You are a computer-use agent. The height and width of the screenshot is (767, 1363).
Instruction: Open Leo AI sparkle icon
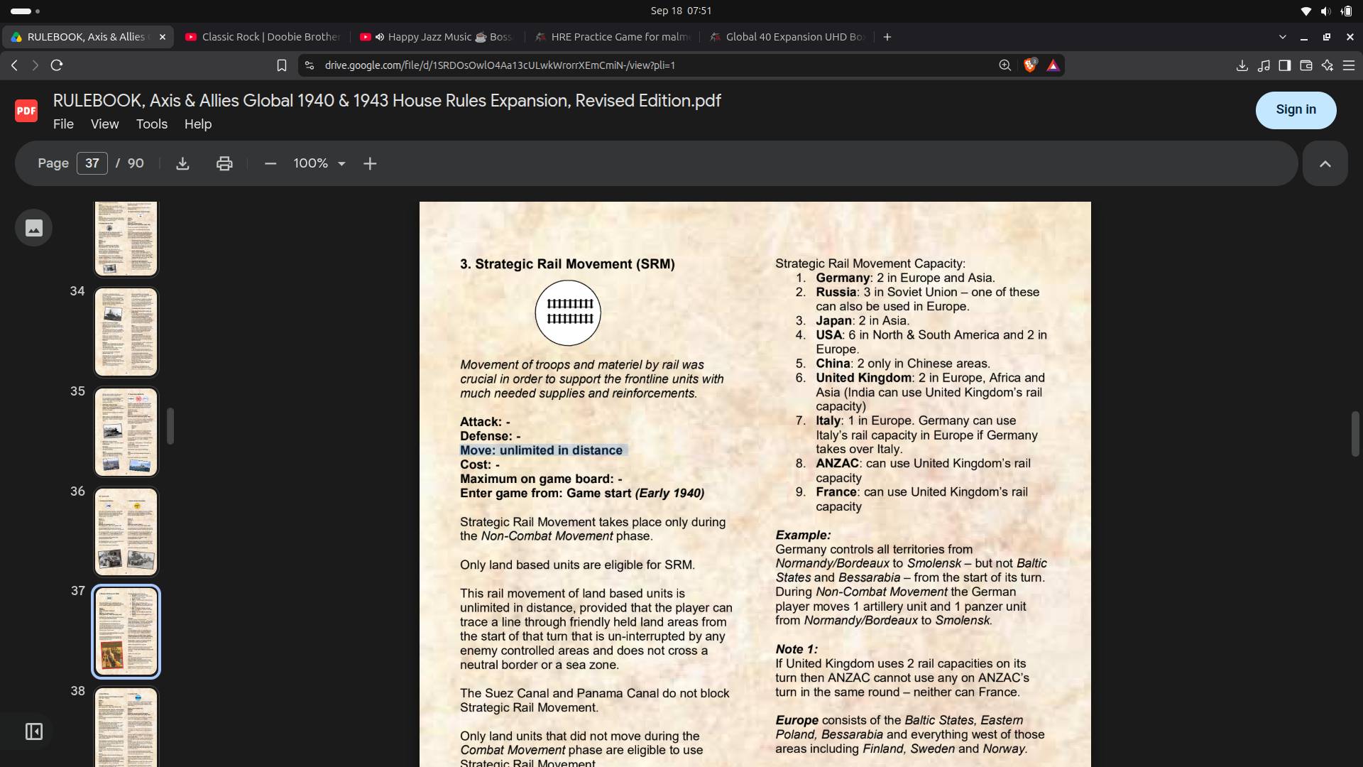1328,65
